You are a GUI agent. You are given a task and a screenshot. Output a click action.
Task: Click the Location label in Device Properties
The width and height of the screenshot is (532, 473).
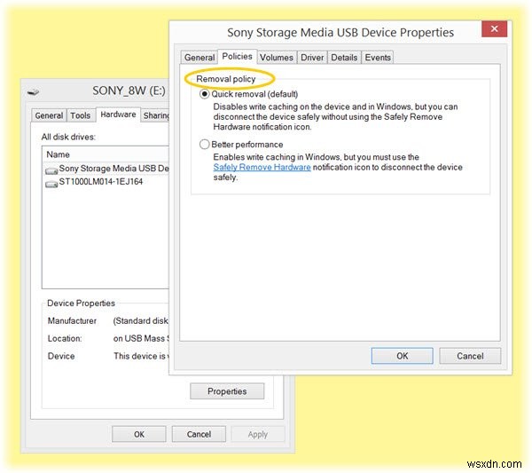coord(65,338)
